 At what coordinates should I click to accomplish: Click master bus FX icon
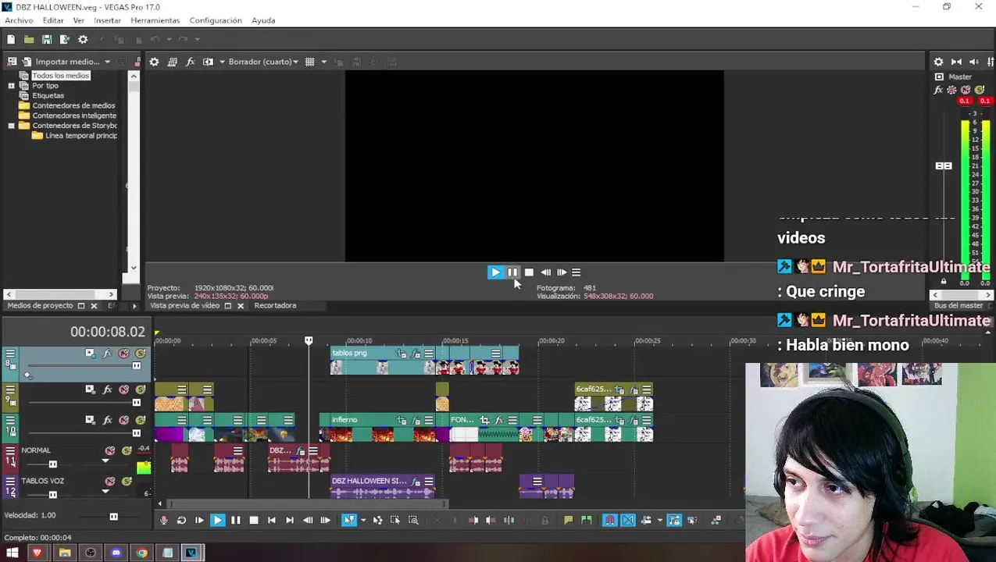pyautogui.click(x=938, y=91)
